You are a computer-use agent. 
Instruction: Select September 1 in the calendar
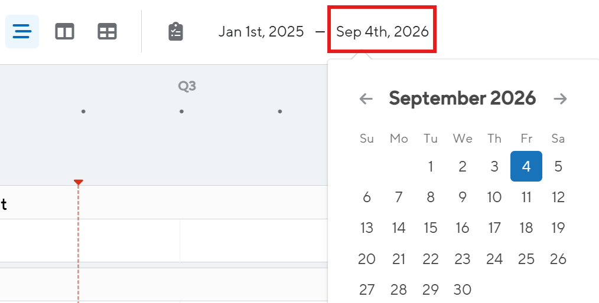point(431,166)
